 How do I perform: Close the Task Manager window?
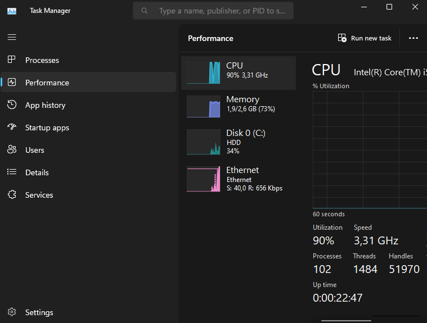pos(415,7)
